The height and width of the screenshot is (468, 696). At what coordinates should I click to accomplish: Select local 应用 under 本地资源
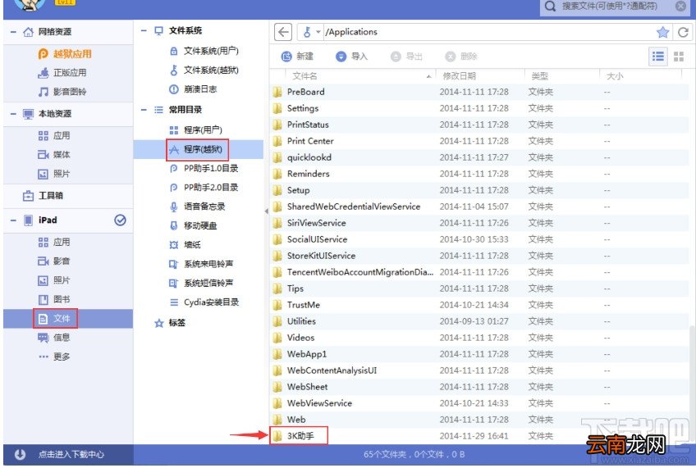[54, 135]
